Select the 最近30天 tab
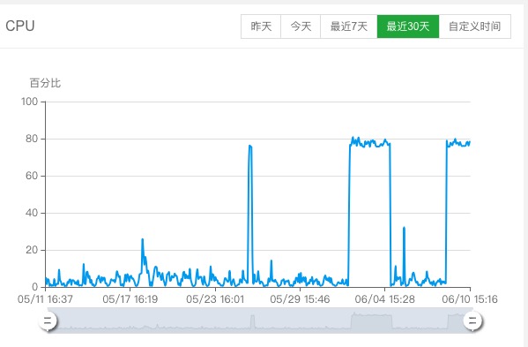Screen dimensions: 528x347 click(408, 26)
